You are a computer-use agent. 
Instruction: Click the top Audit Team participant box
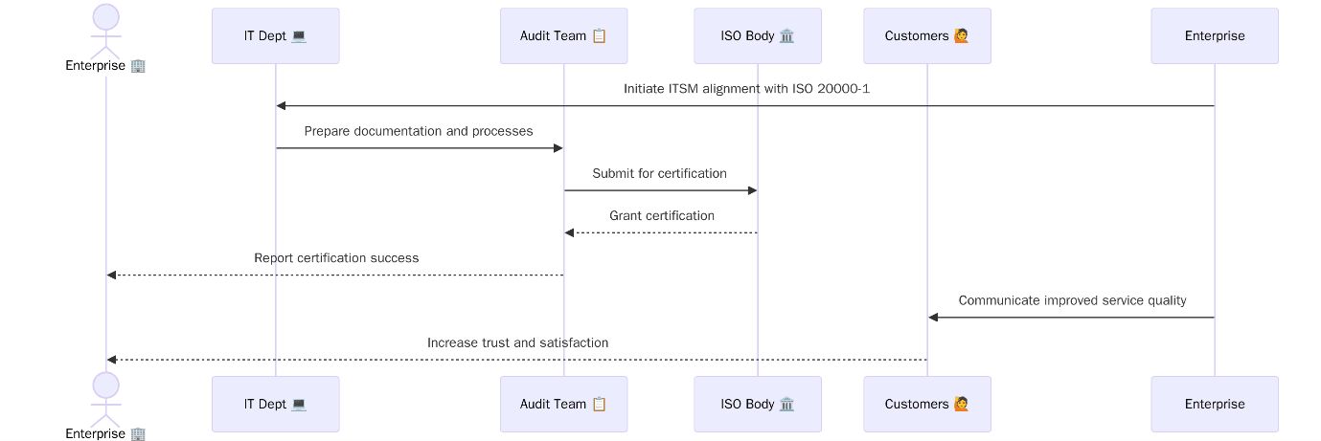563,36
